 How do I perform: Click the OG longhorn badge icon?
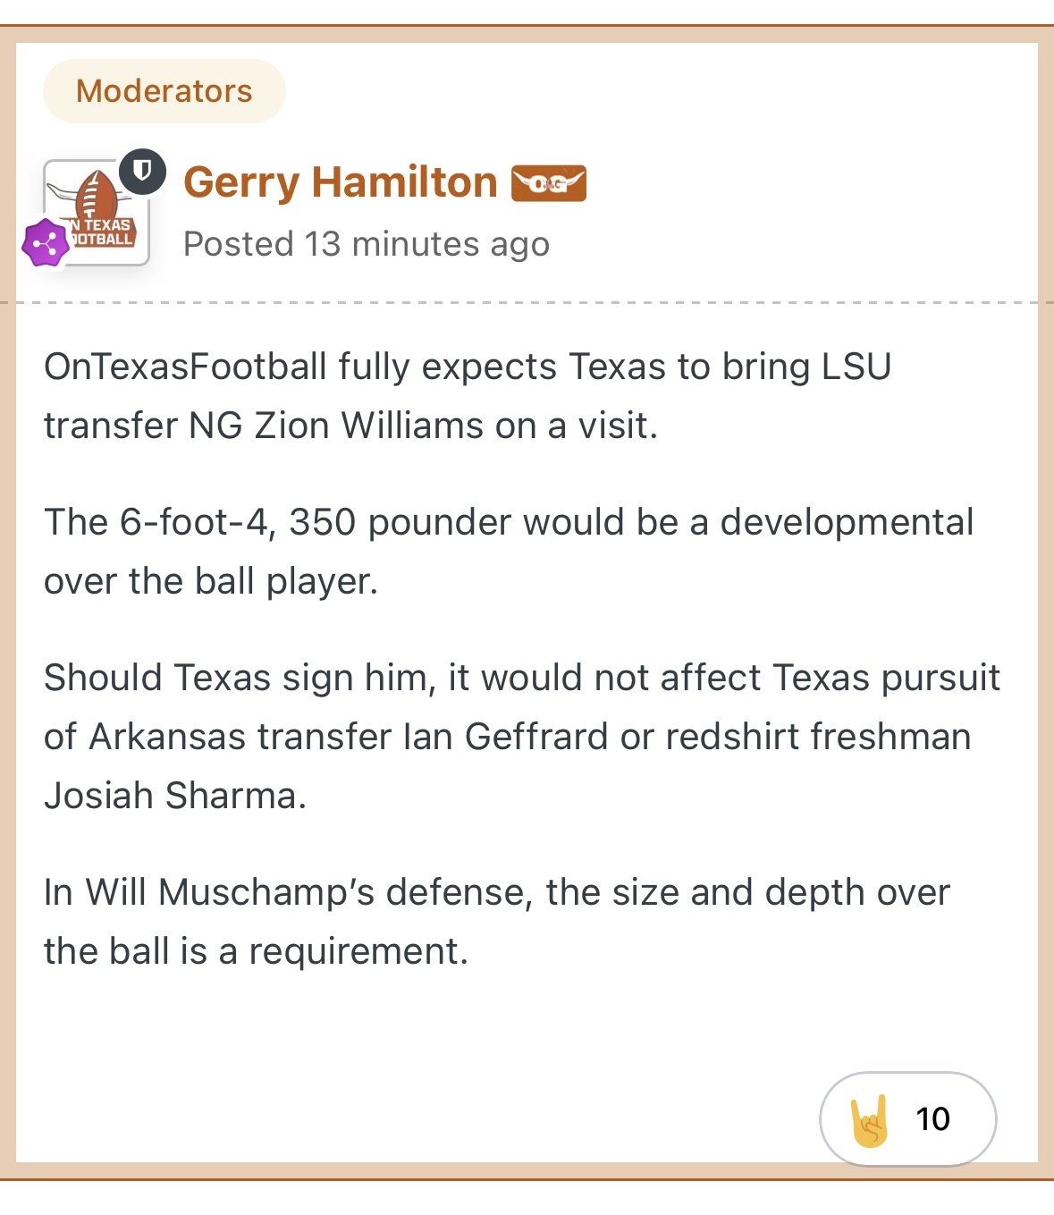(x=548, y=183)
